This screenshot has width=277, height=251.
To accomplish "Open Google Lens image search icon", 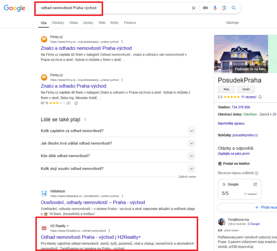I will [224, 8].
